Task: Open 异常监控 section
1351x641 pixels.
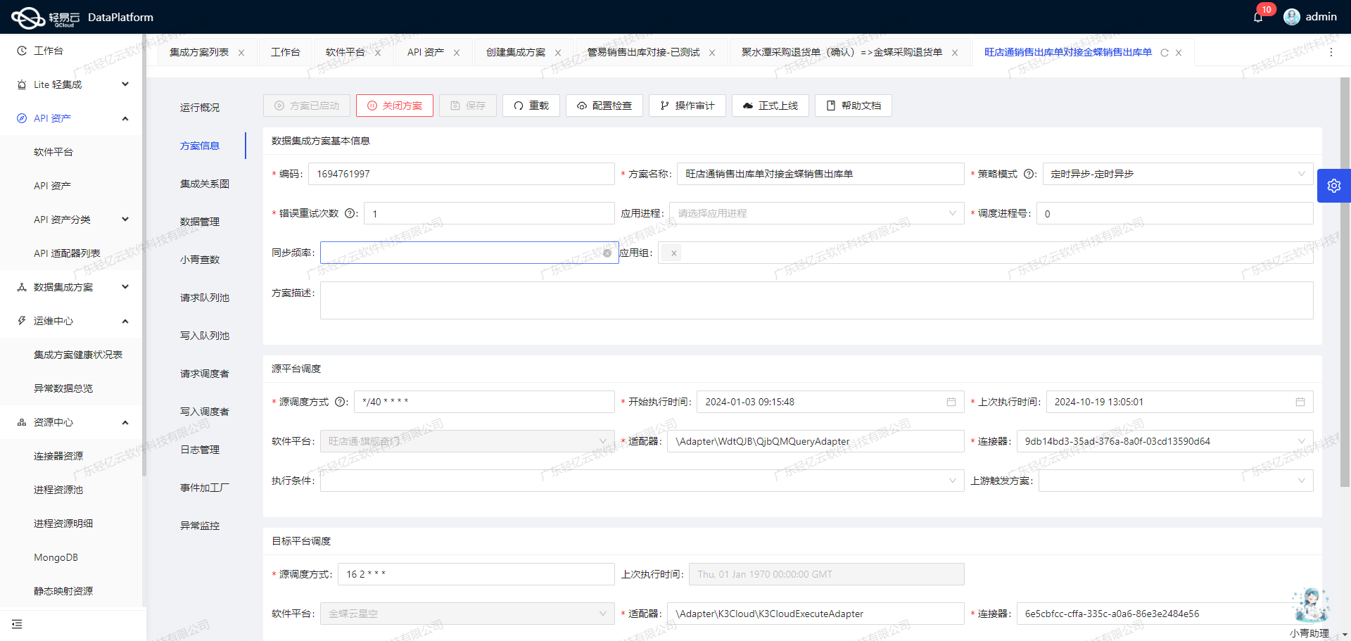Action: coord(200,526)
